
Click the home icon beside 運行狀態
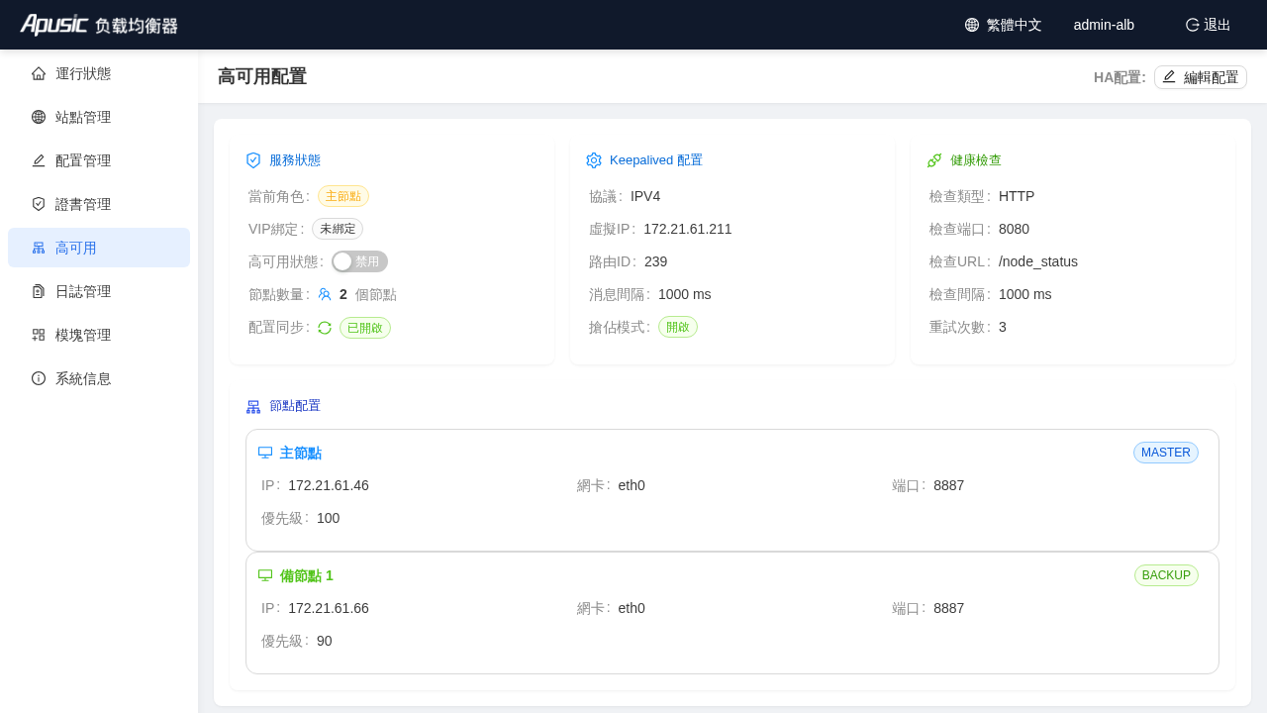(39, 73)
